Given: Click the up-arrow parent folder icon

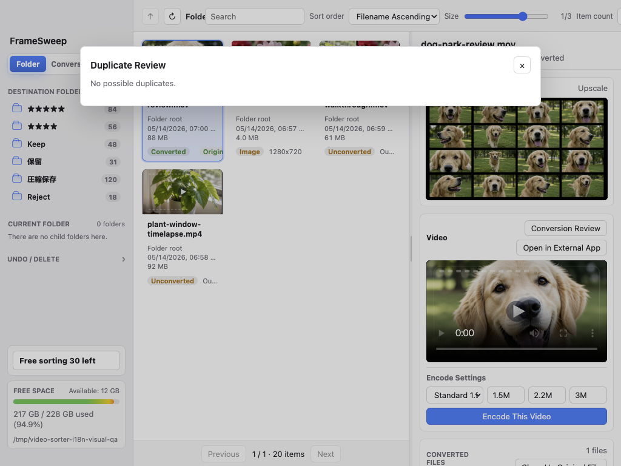Looking at the screenshot, I should (x=150, y=16).
